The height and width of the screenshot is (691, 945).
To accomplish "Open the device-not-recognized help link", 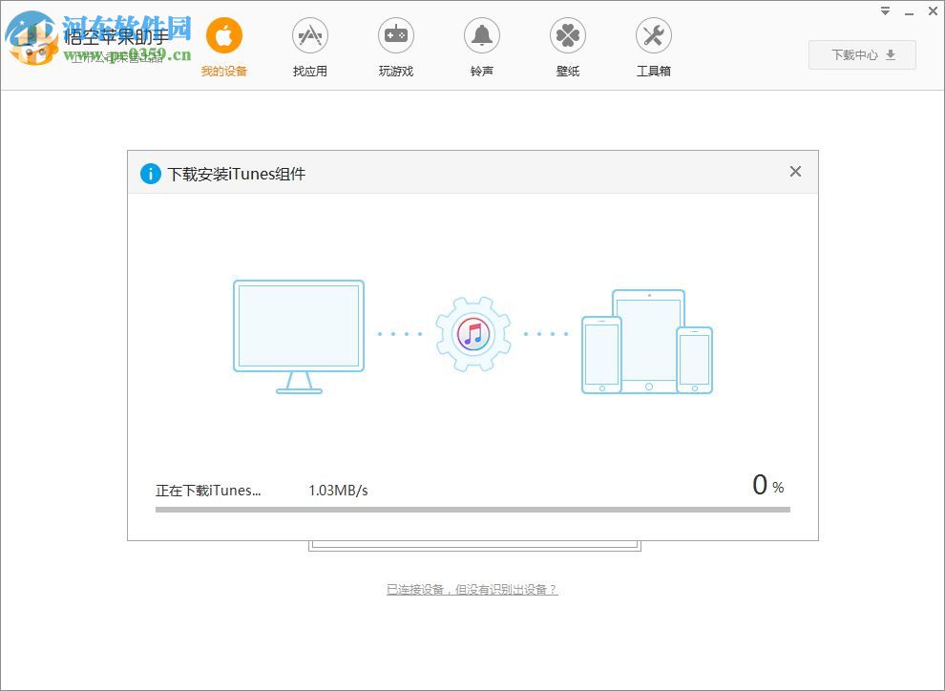I will [472, 590].
